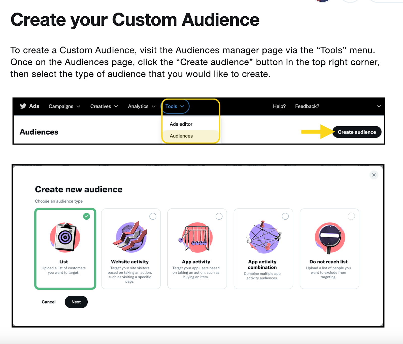Image resolution: width=403 pixels, height=344 pixels.
Task: Expand the Analytics dropdown menu
Action: [x=142, y=106]
